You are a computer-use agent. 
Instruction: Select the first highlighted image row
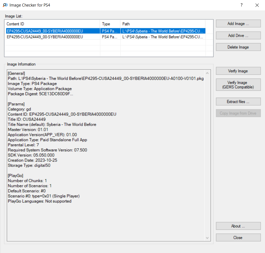[x=53, y=31]
